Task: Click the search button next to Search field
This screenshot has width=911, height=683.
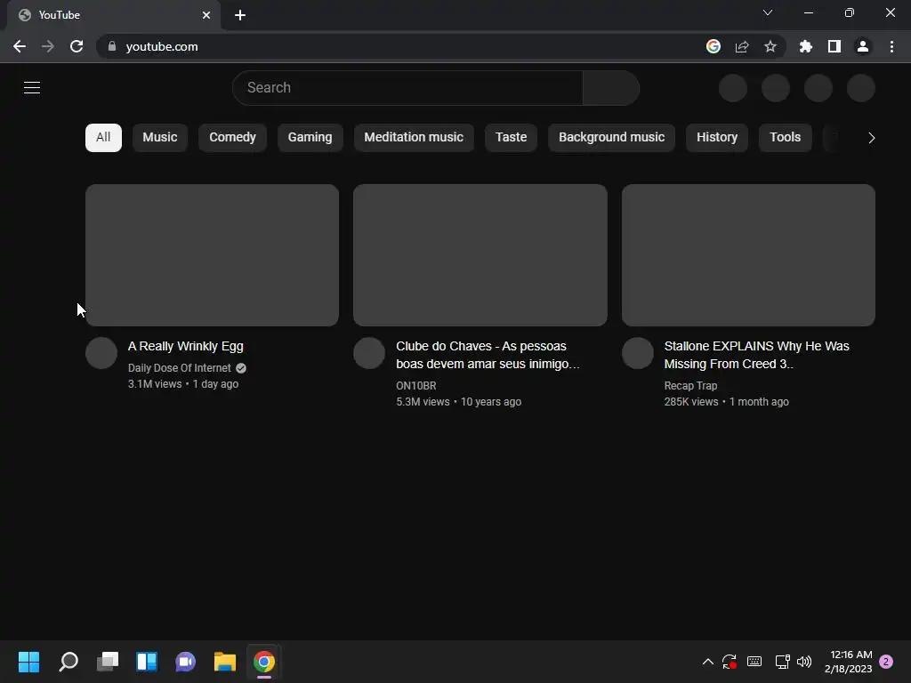Action: tap(611, 88)
